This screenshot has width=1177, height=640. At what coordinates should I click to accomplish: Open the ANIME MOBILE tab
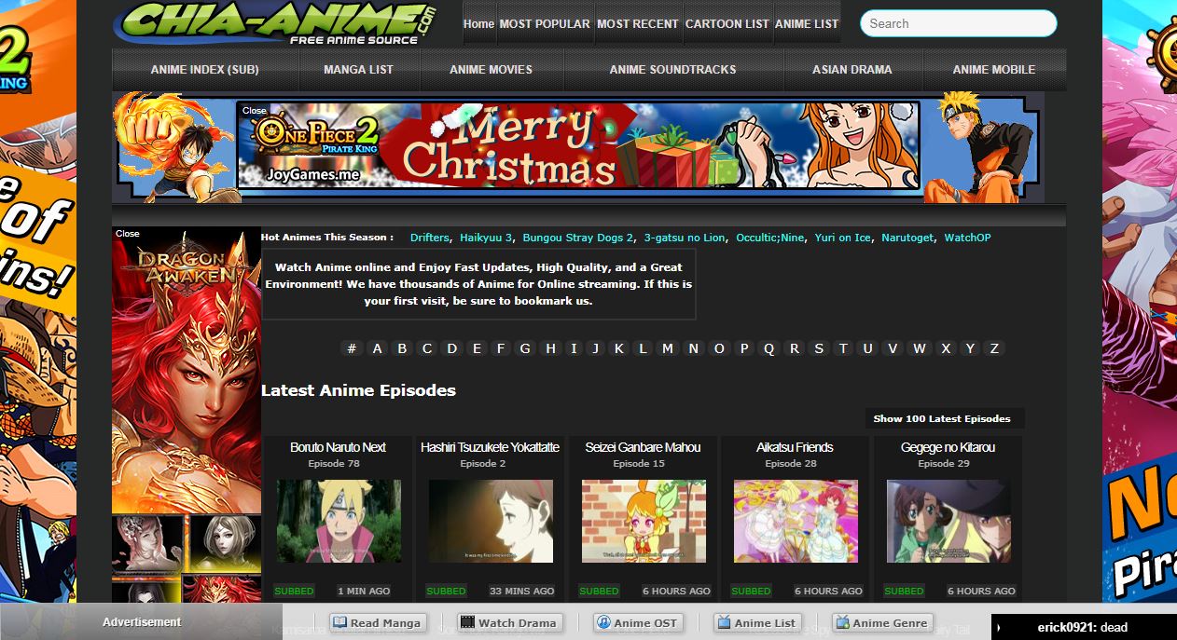click(994, 69)
